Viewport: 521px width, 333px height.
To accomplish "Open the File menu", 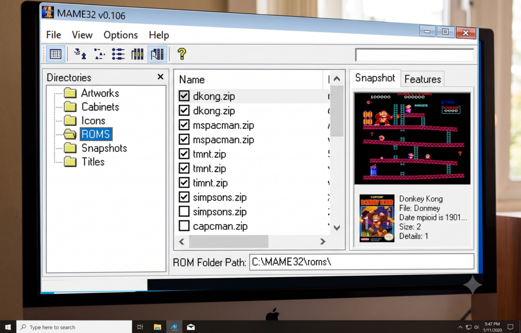I will coord(53,35).
